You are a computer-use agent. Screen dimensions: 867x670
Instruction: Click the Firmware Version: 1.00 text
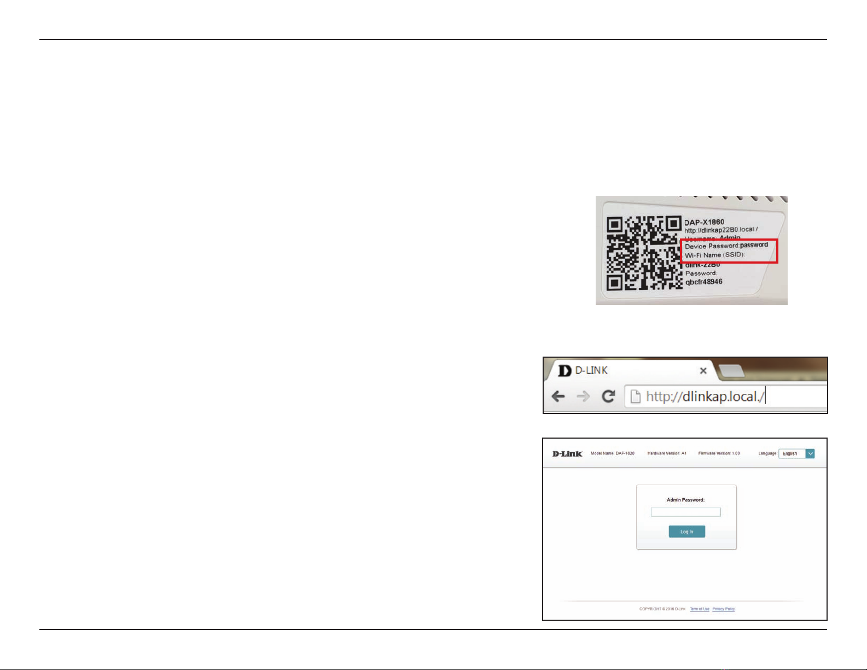(x=719, y=453)
